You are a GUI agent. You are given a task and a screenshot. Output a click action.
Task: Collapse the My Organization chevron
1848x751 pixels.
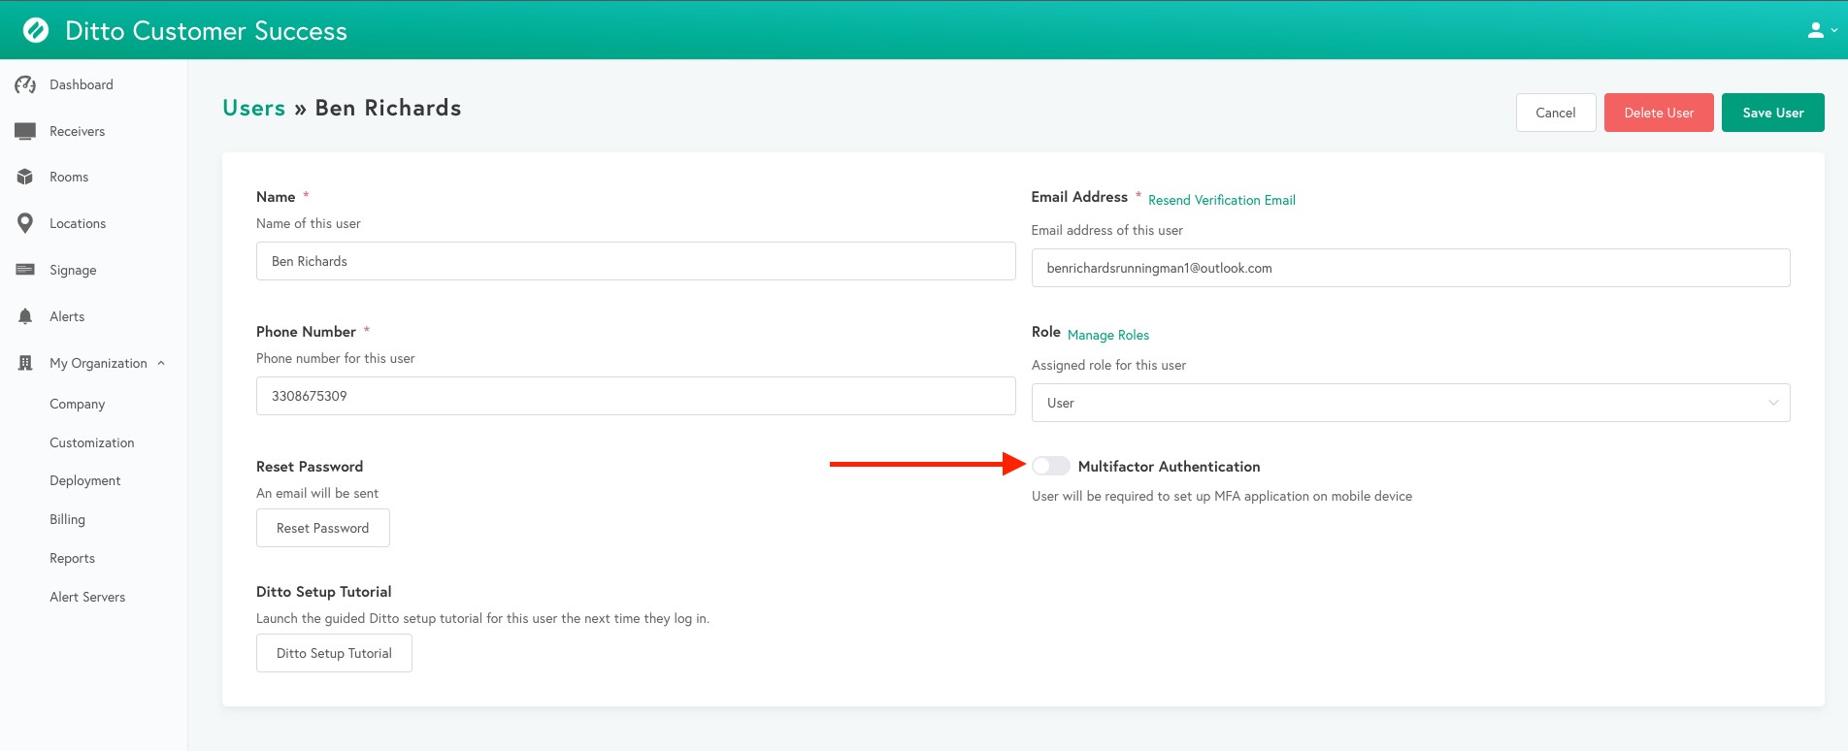(x=161, y=363)
